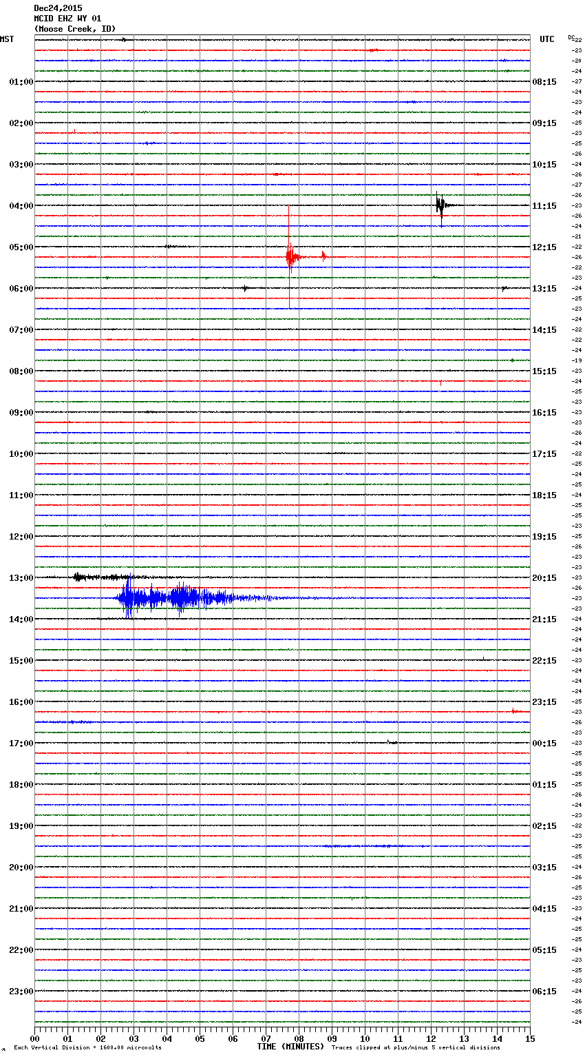The height and width of the screenshot is (1057, 585).
Task: Click the 06:15 UTC row label
Action: click(x=544, y=992)
